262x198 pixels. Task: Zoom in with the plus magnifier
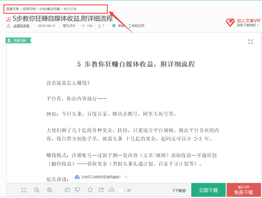click(50, 190)
